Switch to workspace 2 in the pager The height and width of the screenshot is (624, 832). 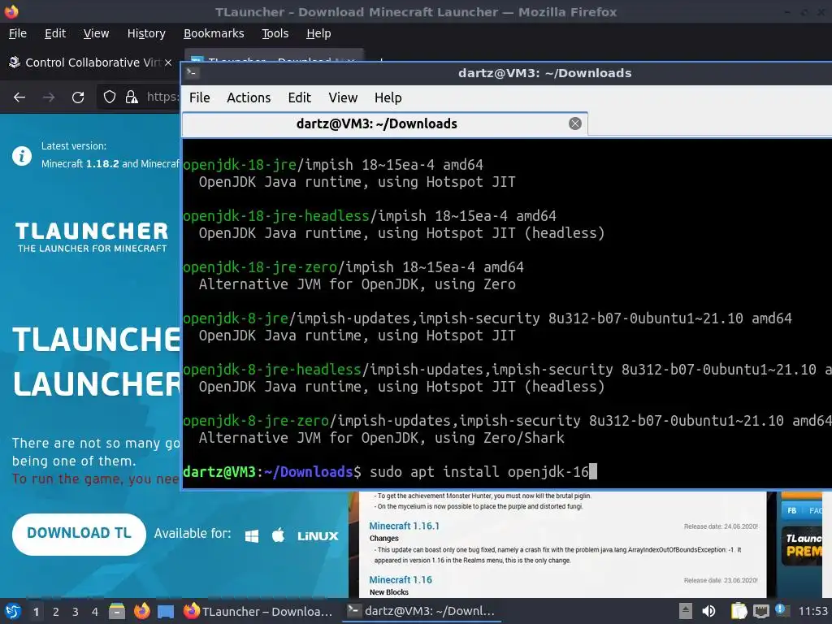(x=56, y=612)
